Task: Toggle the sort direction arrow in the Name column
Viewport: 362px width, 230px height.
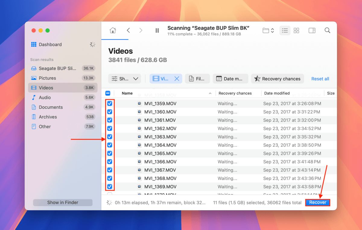Action: coord(210,93)
